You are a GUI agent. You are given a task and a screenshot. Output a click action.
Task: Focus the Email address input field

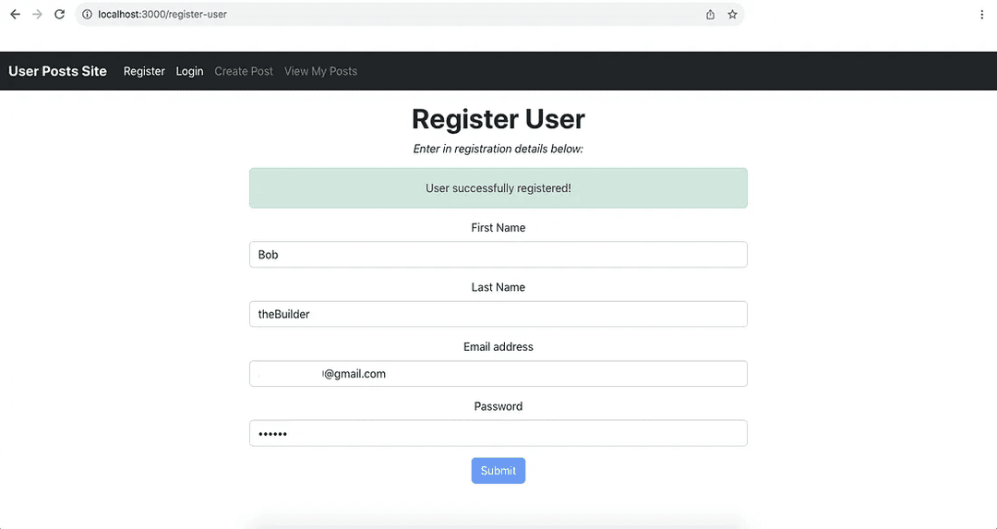point(498,374)
